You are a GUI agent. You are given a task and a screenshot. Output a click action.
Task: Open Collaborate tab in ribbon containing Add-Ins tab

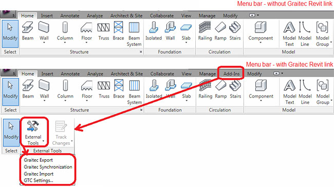point(162,73)
